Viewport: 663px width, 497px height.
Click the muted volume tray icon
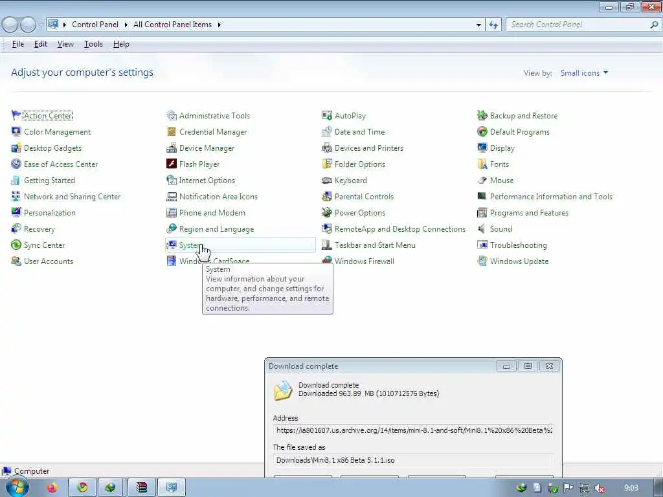[x=599, y=488]
